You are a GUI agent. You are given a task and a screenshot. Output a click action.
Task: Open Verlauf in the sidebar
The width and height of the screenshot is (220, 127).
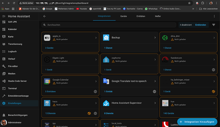pos(19,59)
